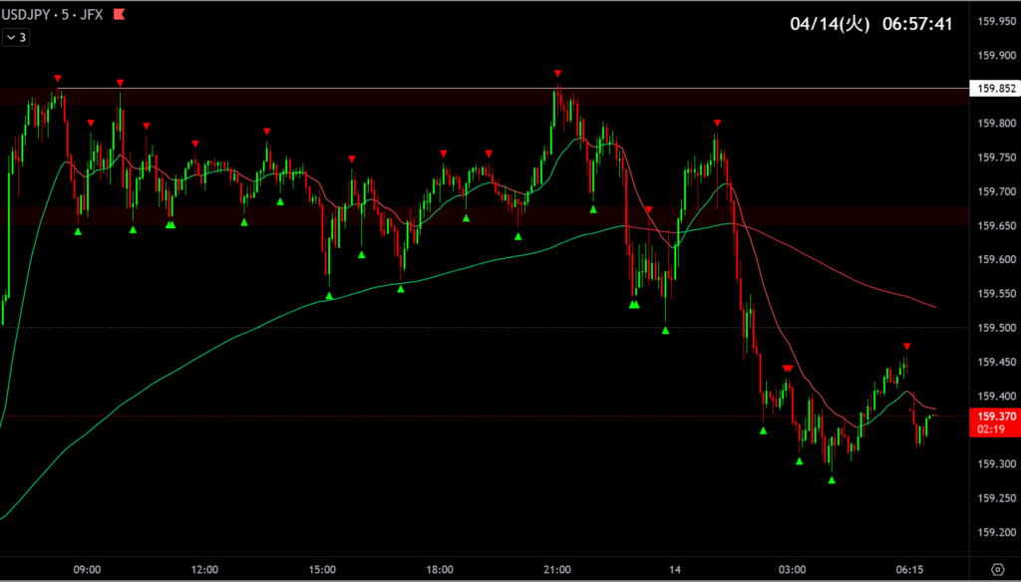Expand the indicator legend showing 3
Viewport: 1021px width, 582px height.
[x=17, y=37]
